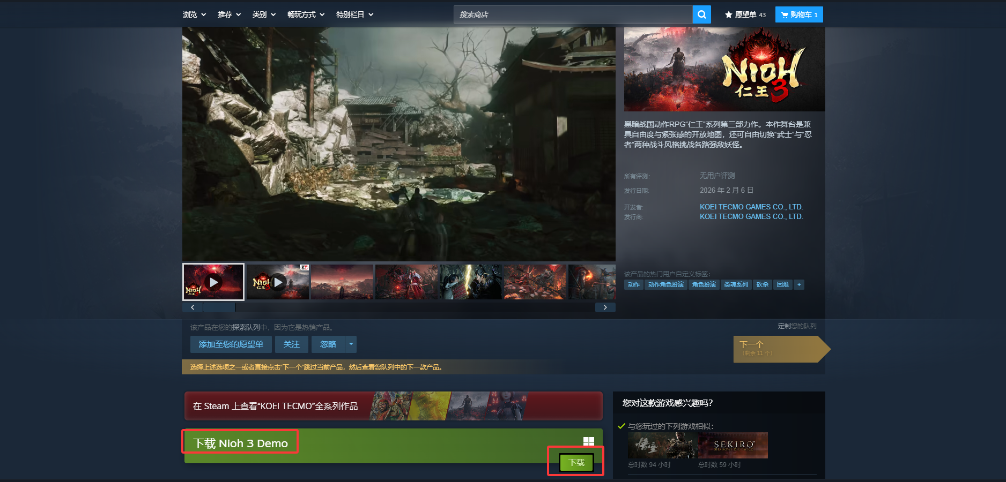Open the shopping cart
The height and width of the screenshot is (482, 1006).
click(798, 14)
